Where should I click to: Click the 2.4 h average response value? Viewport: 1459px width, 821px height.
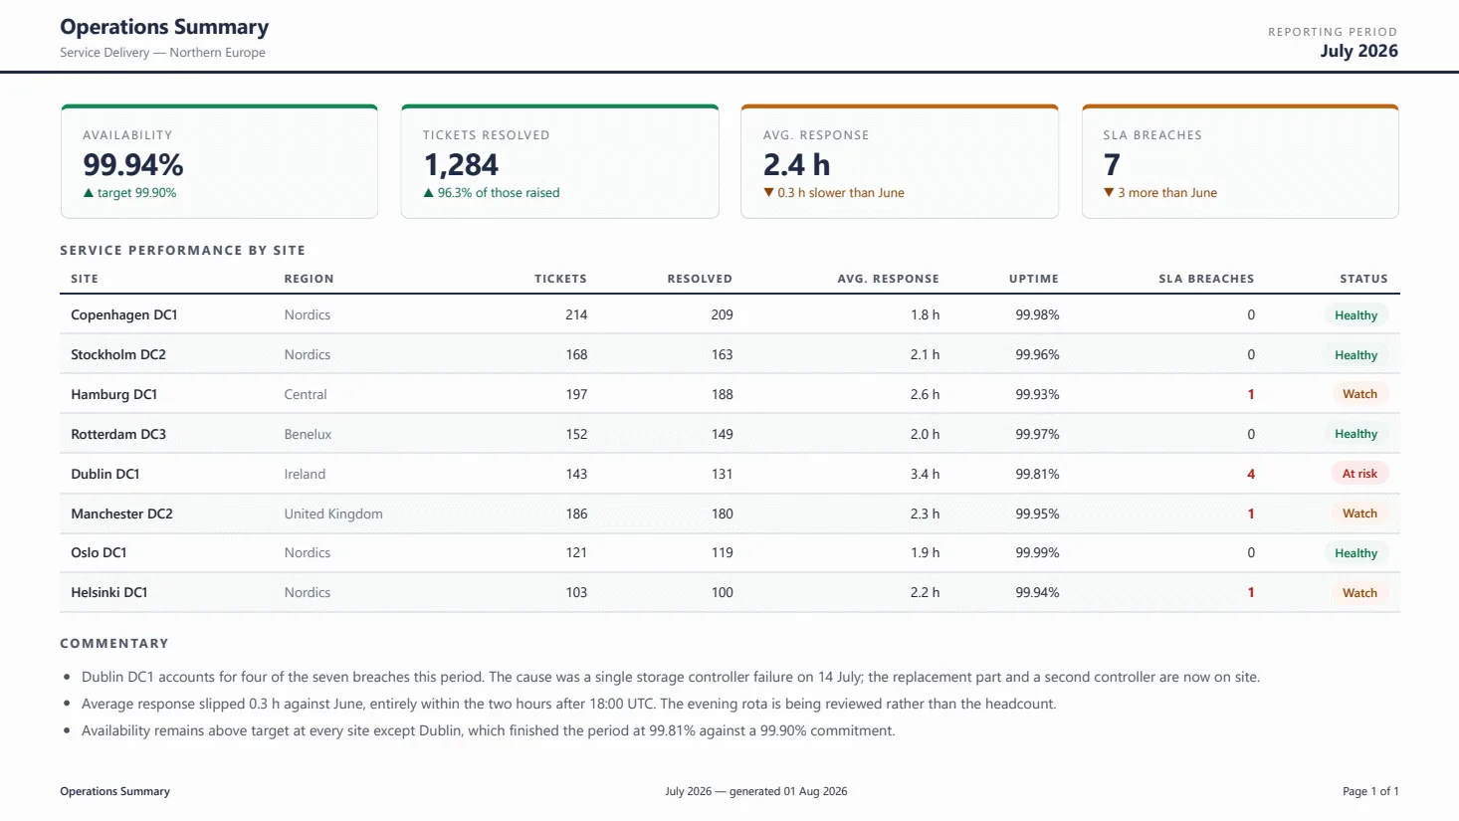tap(796, 164)
